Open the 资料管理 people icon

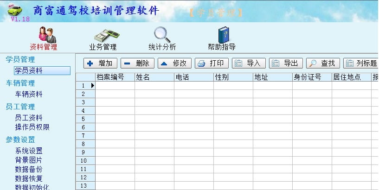pos(47,35)
